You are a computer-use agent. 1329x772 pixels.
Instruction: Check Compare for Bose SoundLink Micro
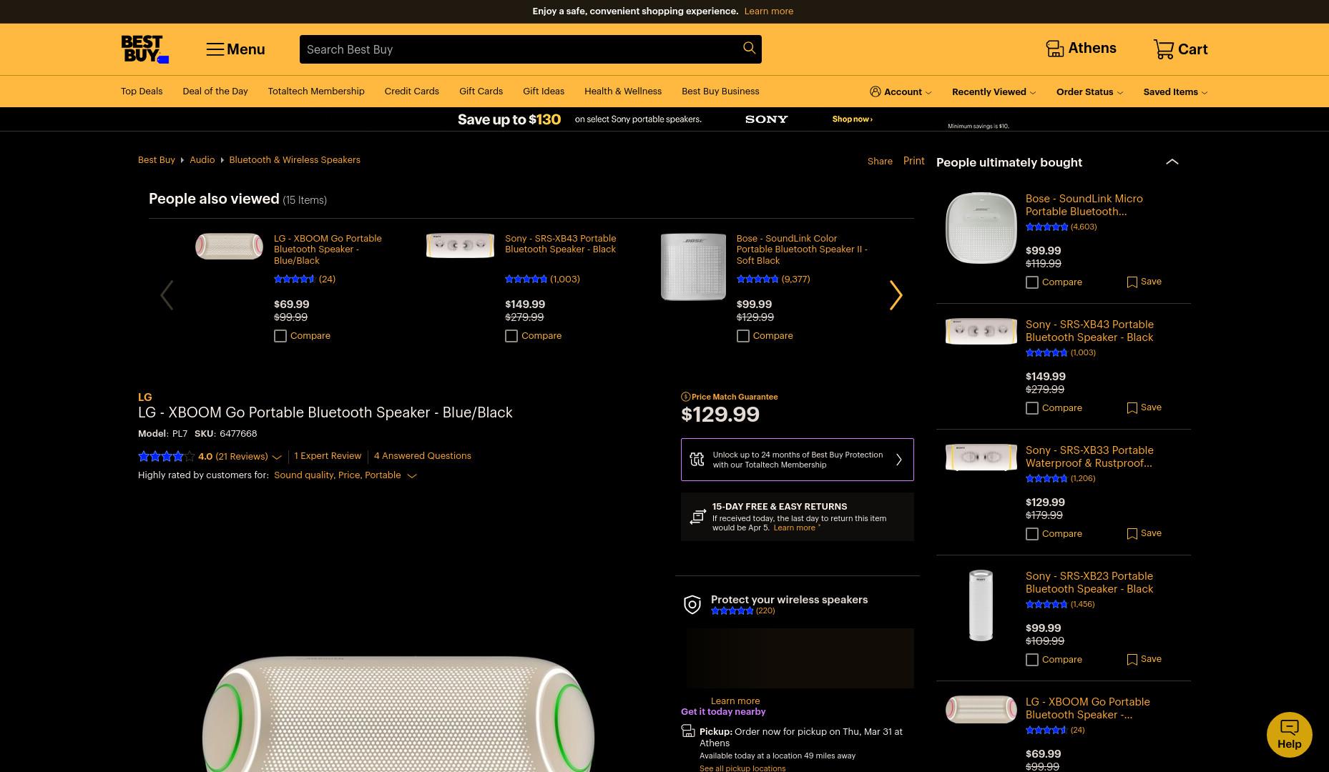(x=1032, y=282)
